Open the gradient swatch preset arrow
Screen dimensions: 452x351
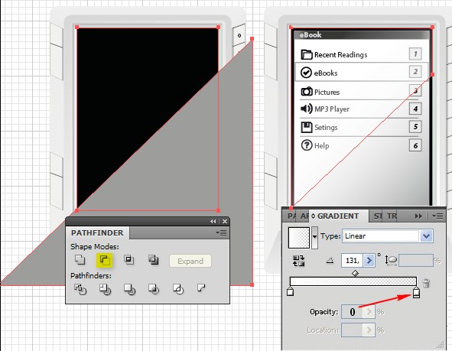(315, 237)
